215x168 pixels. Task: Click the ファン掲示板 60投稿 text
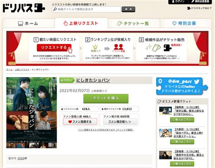[117, 116]
